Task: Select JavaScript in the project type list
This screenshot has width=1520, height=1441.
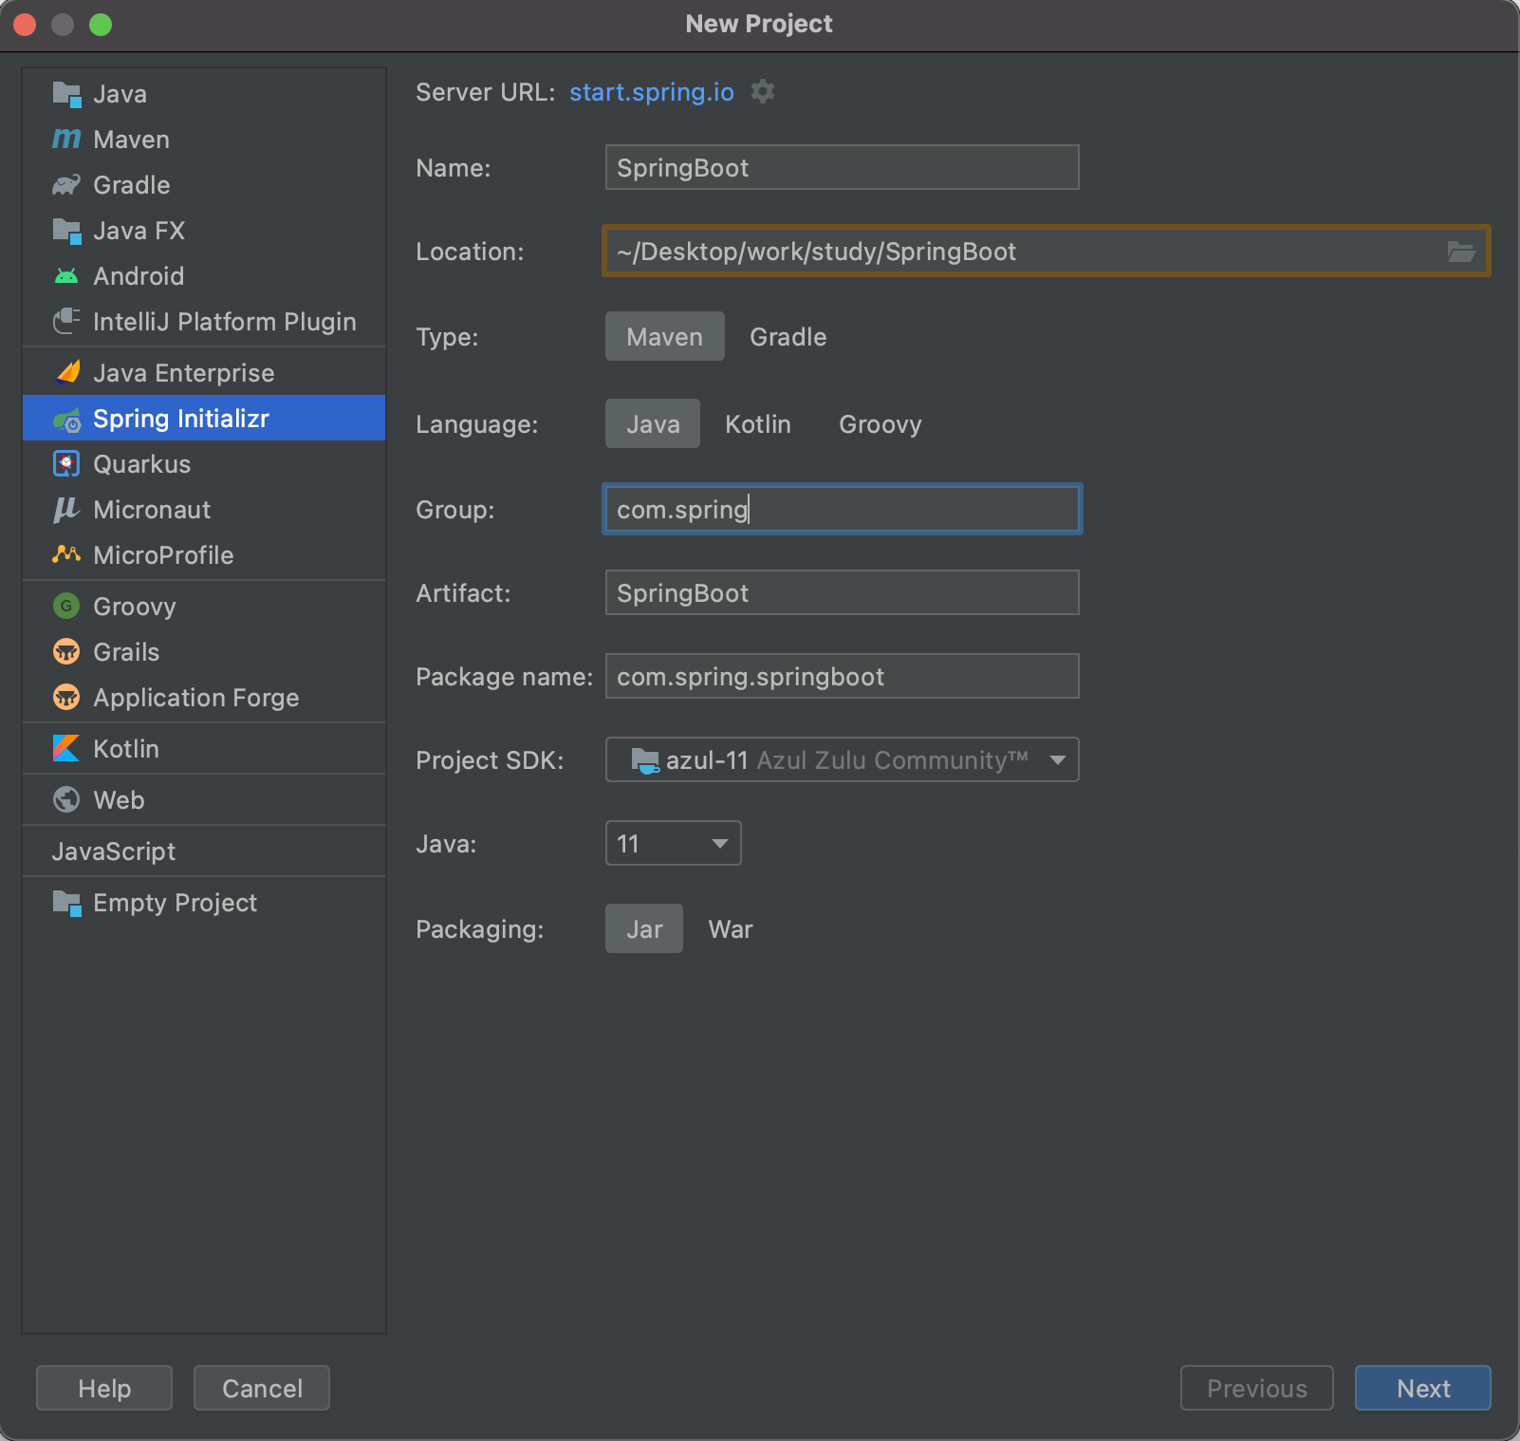Action: coord(204,851)
